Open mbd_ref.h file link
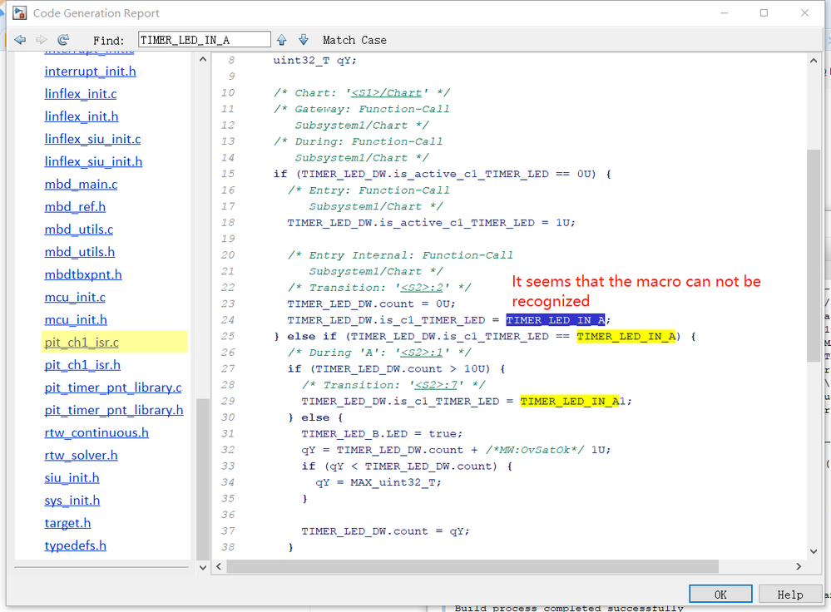831x612 pixels. click(x=75, y=207)
